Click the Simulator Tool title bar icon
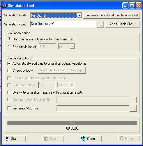The image size is (143, 146). (x=4, y=6)
